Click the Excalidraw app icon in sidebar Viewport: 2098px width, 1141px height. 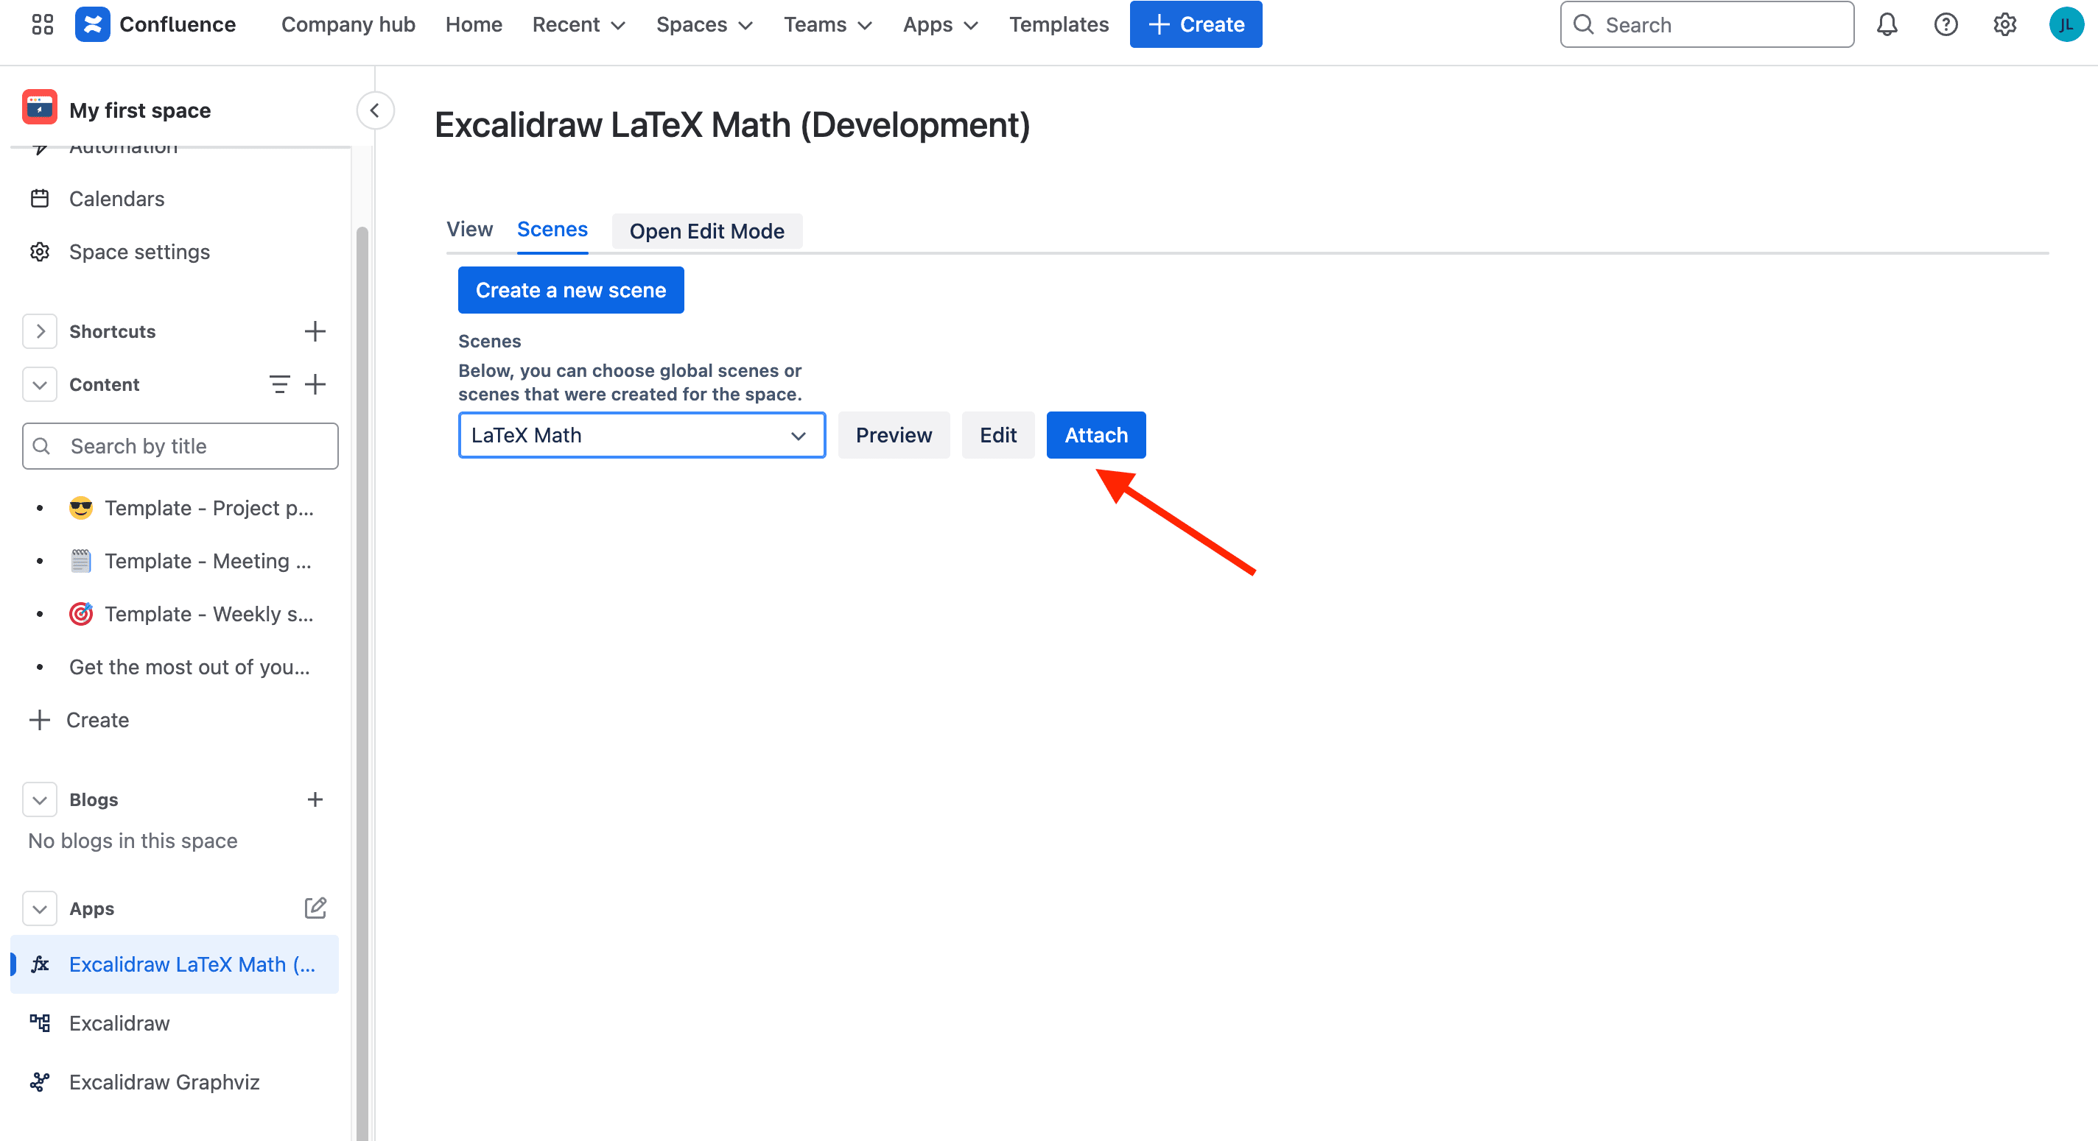pyautogui.click(x=40, y=1023)
